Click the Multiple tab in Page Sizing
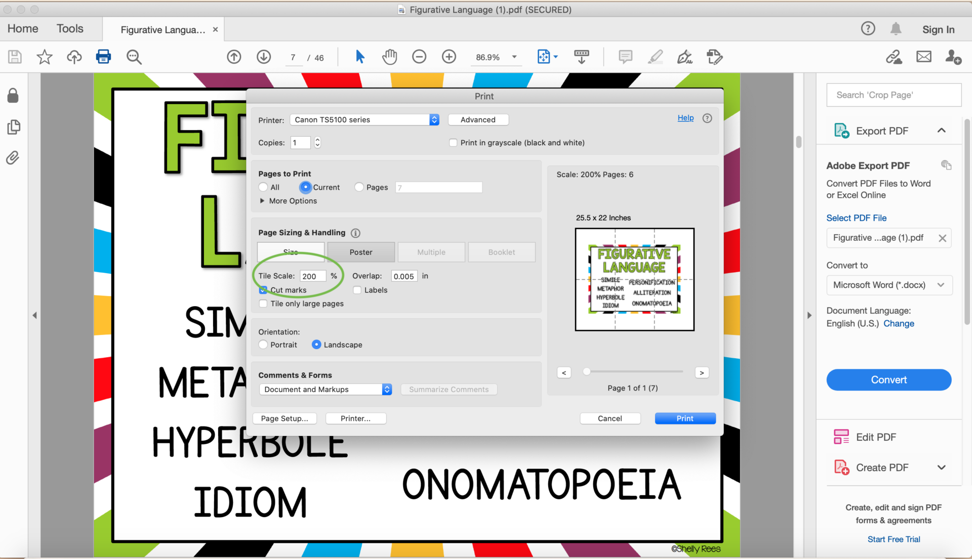This screenshot has height=559, width=972. pos(431,252)
